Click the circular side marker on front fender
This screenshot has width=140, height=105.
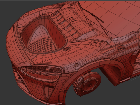(x=76, y=65)
